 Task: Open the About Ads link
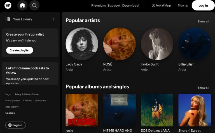[41, 101]
